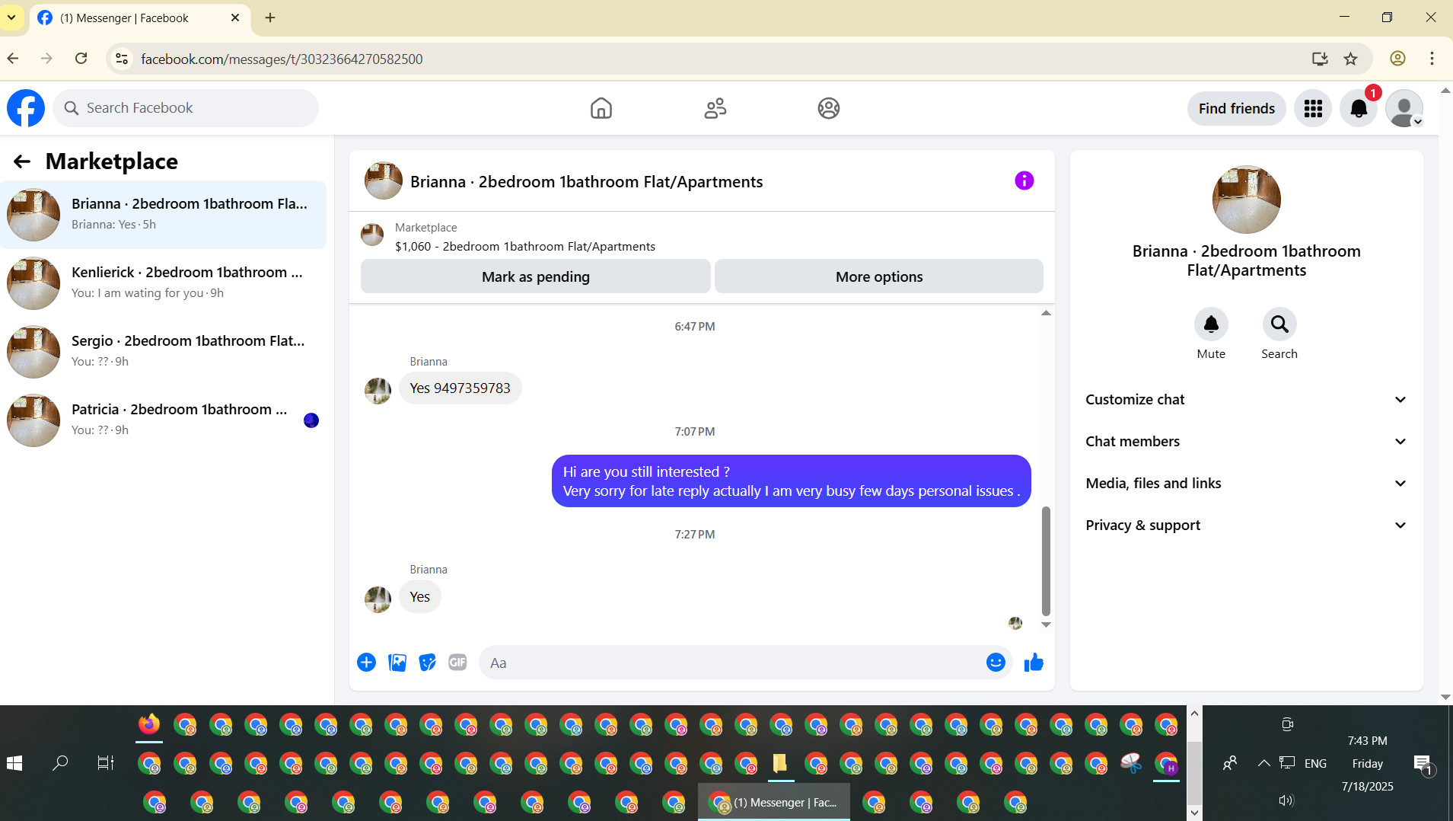Viewport: 1453px width, 821px height.
Task: Open the $1,060 Marketplace listing link
Action: pos(524,247)
